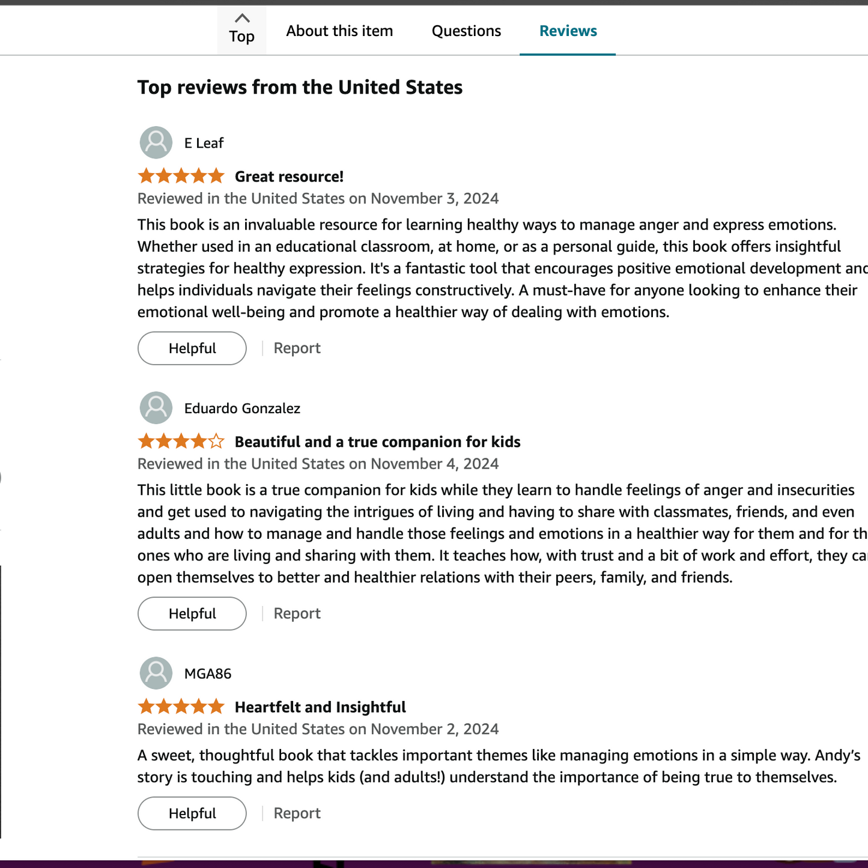868x868 pixels.
Task: Open the Eduardo Gonzalez reviewer name
Action: [x=242, y=408]
